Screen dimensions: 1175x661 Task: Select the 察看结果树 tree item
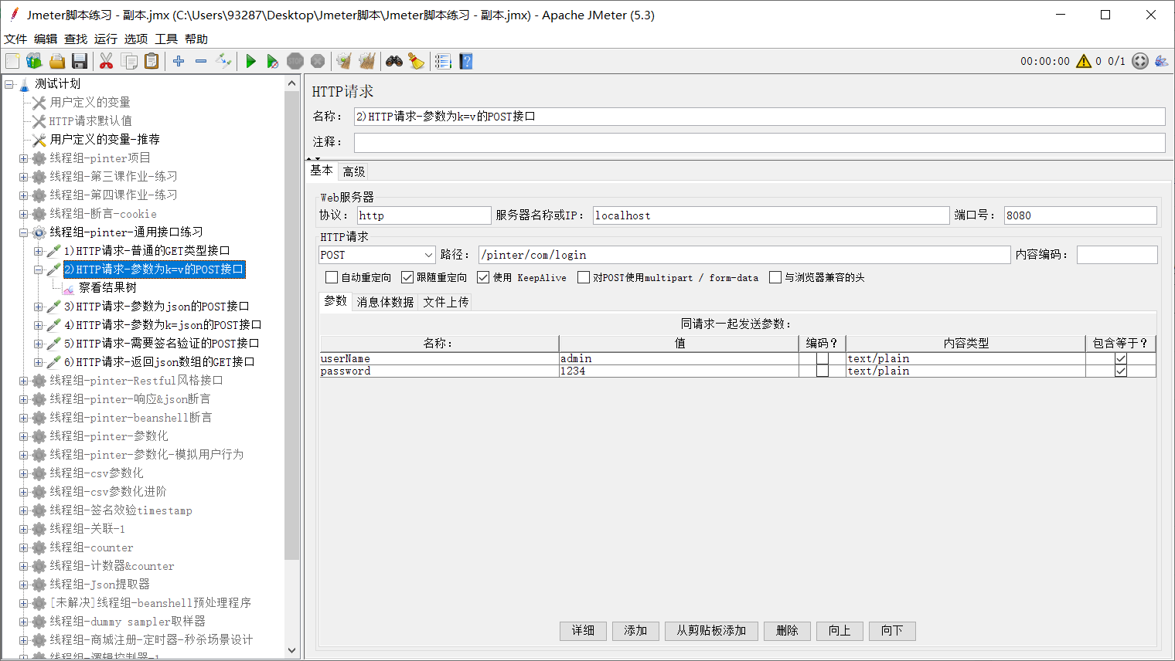[107, 288]
